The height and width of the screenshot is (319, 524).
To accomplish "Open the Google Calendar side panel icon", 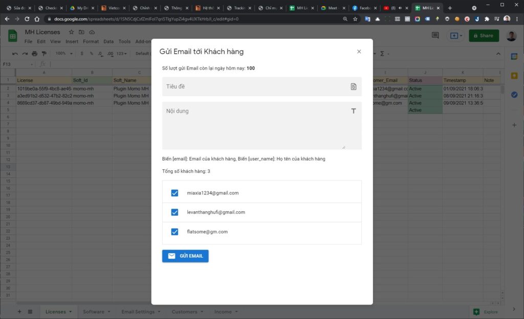I will (x=514, y=57).
